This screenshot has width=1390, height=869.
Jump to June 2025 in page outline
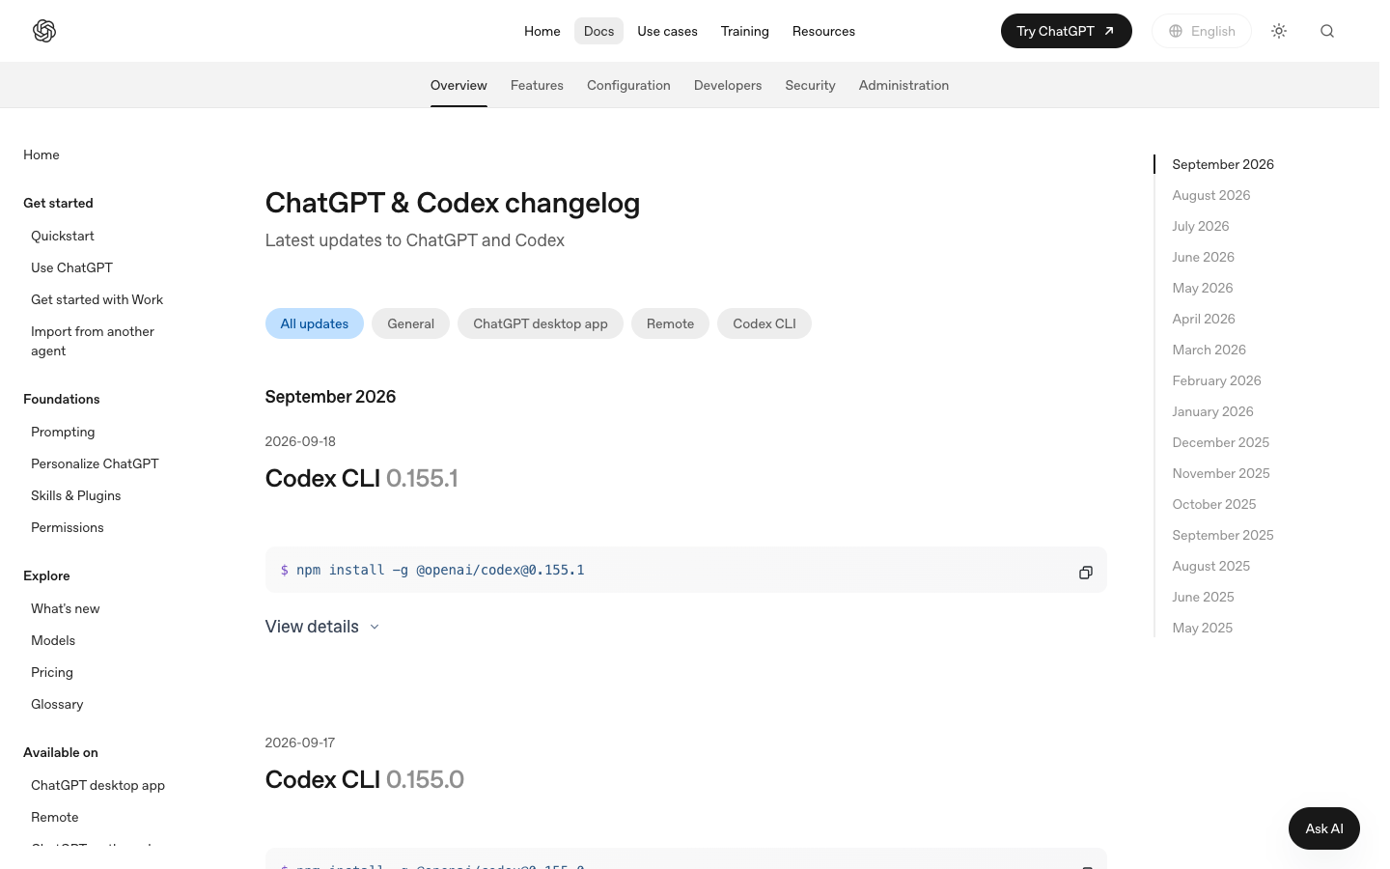coord(1204,597)
